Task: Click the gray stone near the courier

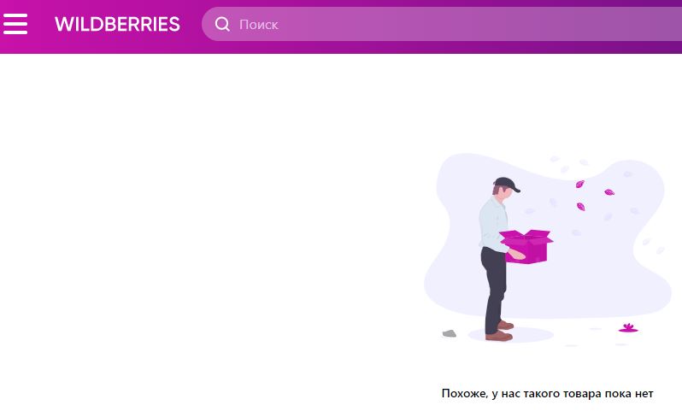Action: click(450, 333)
